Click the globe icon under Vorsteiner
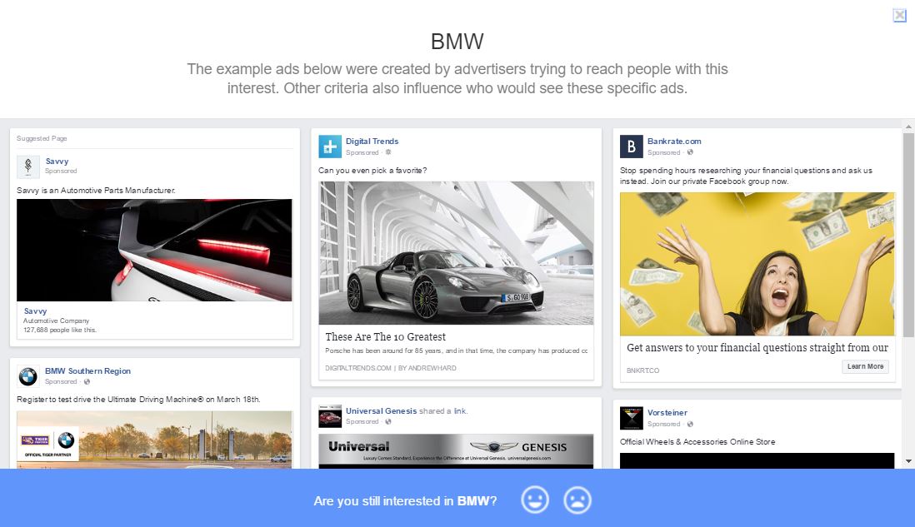915x527 pixels. pyautogui.click(x=690, y=424)
